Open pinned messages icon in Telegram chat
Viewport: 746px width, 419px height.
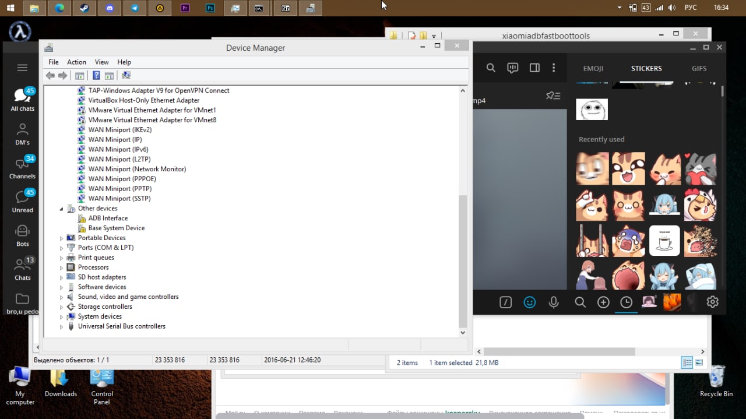pos(553,96)
